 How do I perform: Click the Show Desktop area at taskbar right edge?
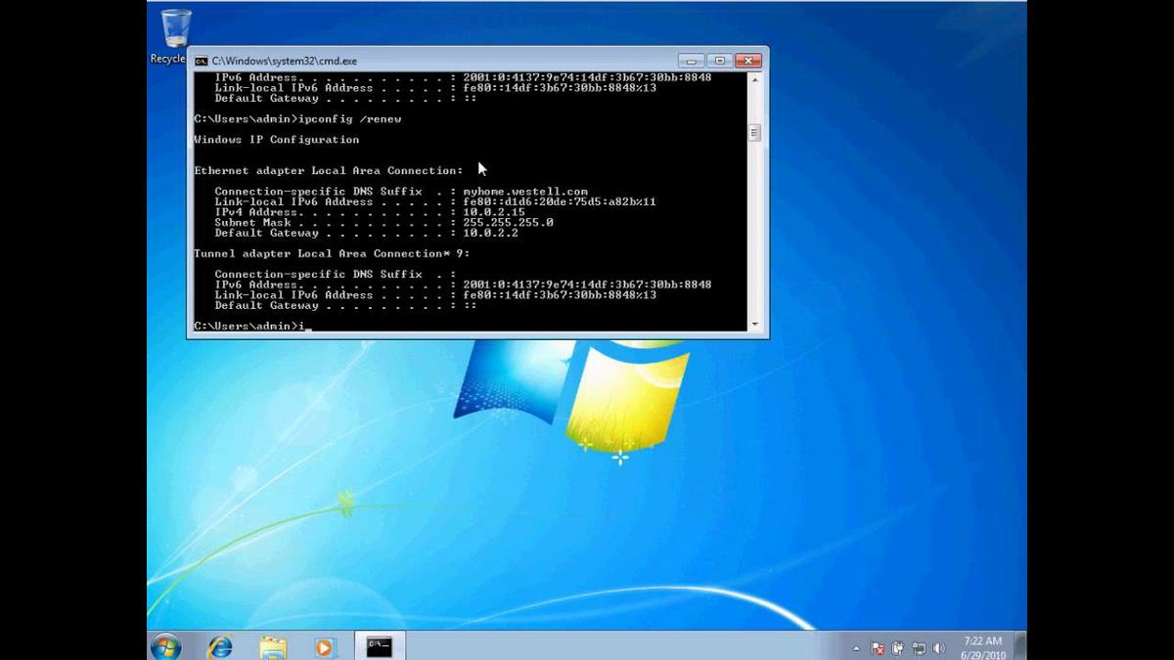(1022, 645)
